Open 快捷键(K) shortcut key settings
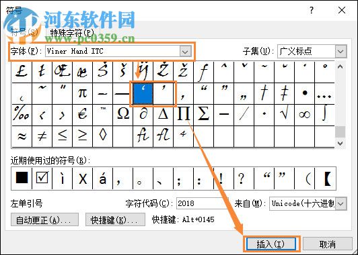 point(115,219)
